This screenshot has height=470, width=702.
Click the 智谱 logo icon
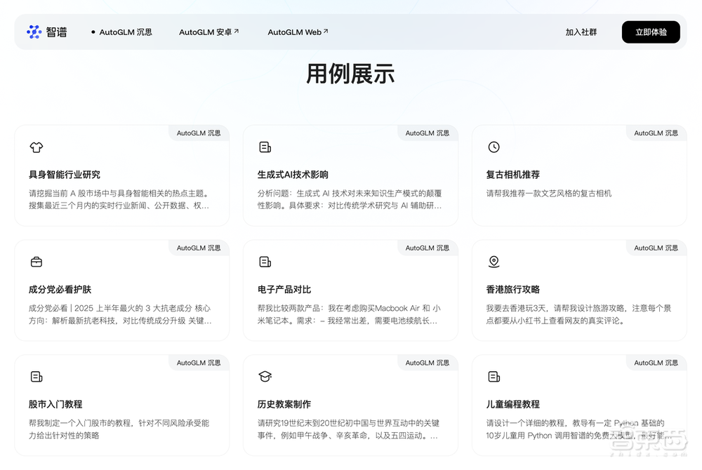point(33,32)
